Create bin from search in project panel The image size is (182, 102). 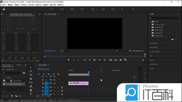click(x=24, y=73)
